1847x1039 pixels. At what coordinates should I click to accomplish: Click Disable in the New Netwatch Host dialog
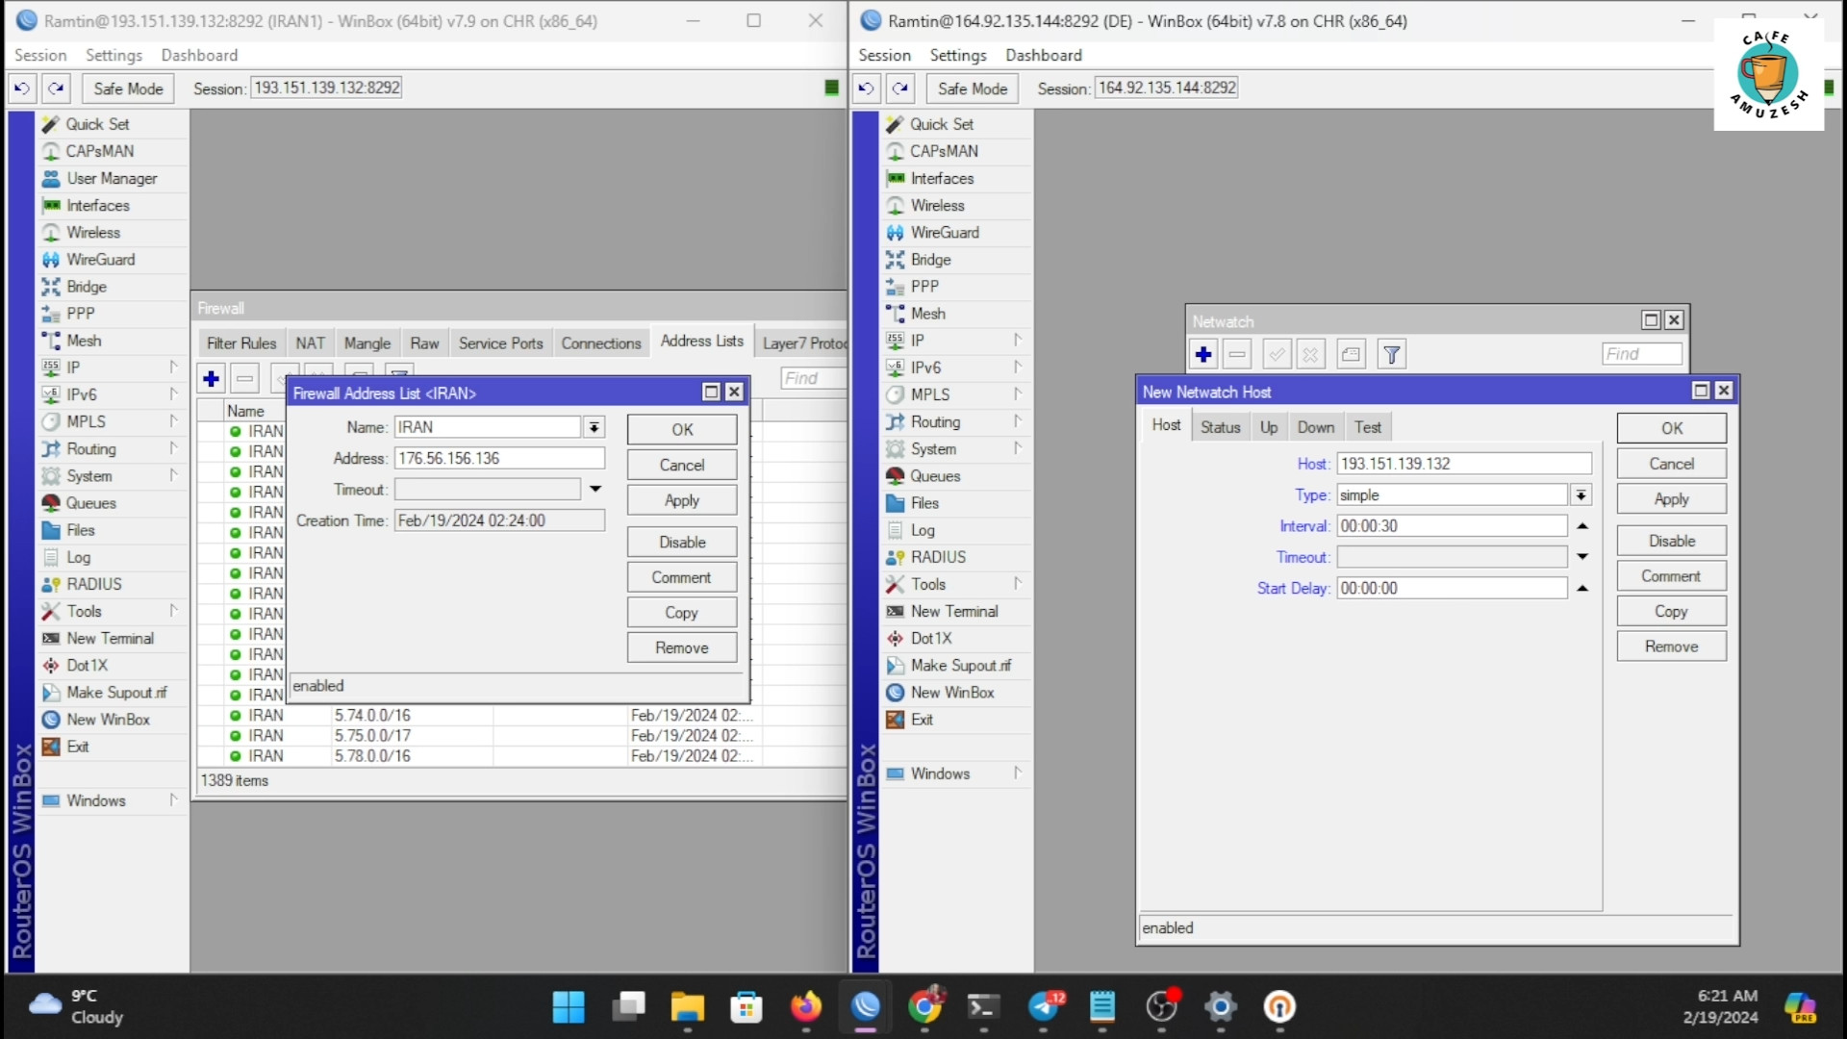(1672, 541)
